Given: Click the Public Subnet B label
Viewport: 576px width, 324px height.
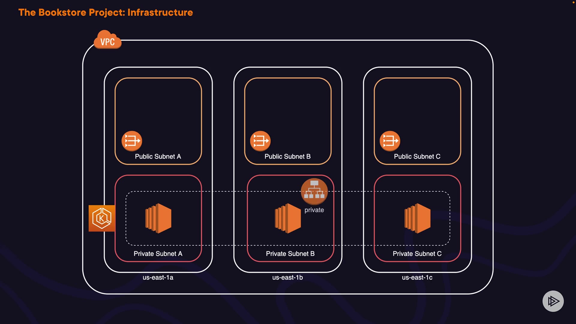Looking at the screenshot, I should coord(287,157).
